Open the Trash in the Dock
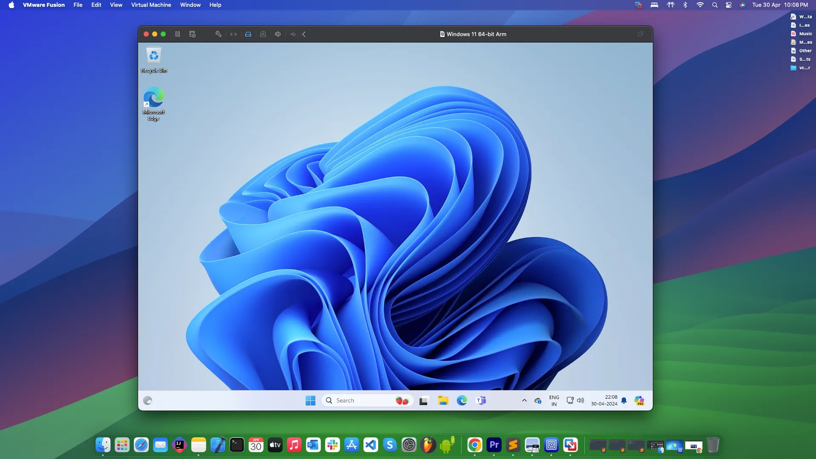 (x=713, y=445)
